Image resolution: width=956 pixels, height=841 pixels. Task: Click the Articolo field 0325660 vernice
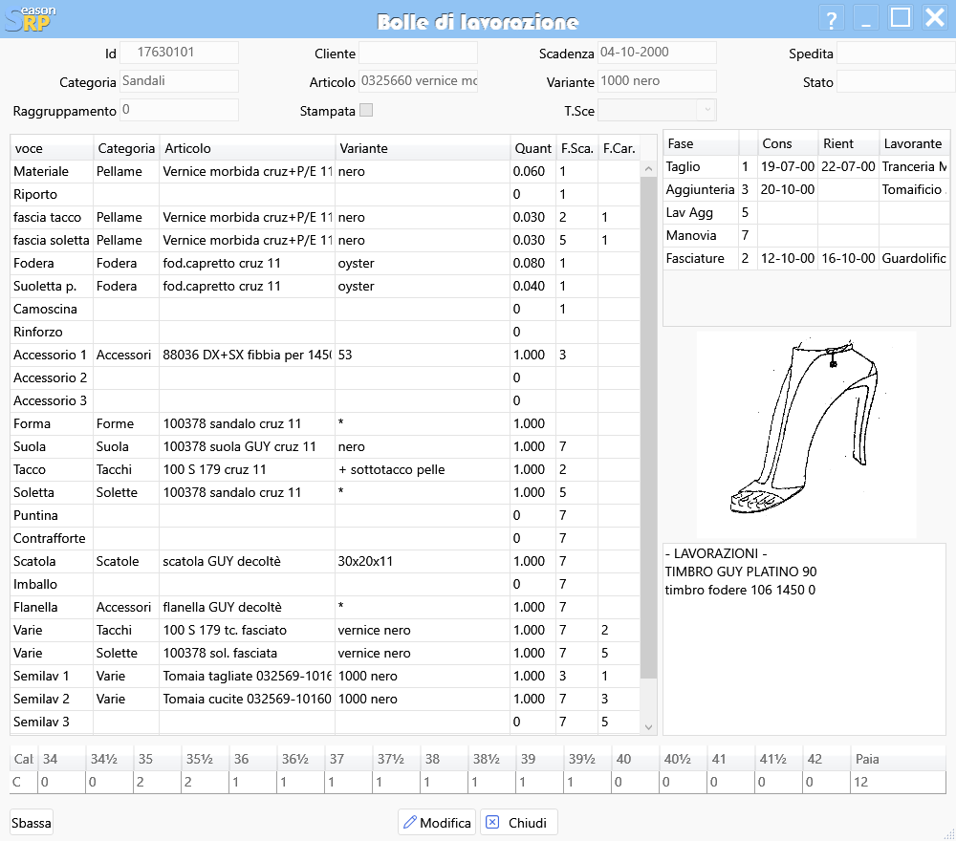(418, 81)
